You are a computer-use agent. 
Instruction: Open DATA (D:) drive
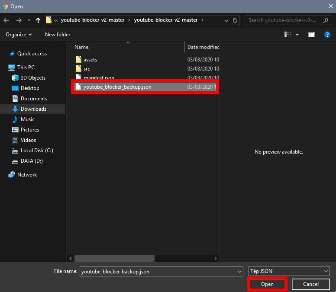coord(32,161)
